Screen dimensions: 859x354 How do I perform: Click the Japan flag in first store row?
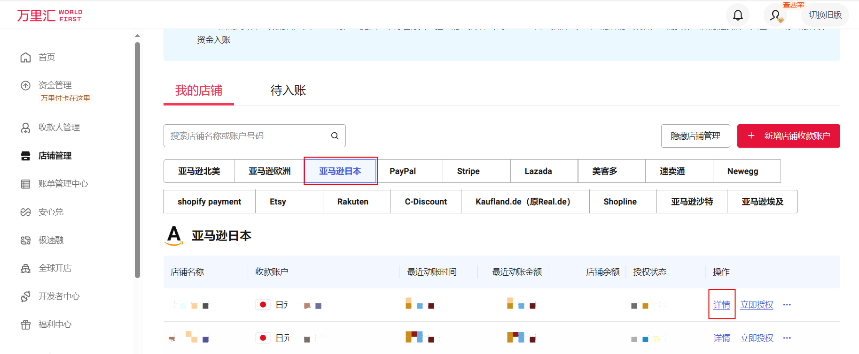(263, 305)
